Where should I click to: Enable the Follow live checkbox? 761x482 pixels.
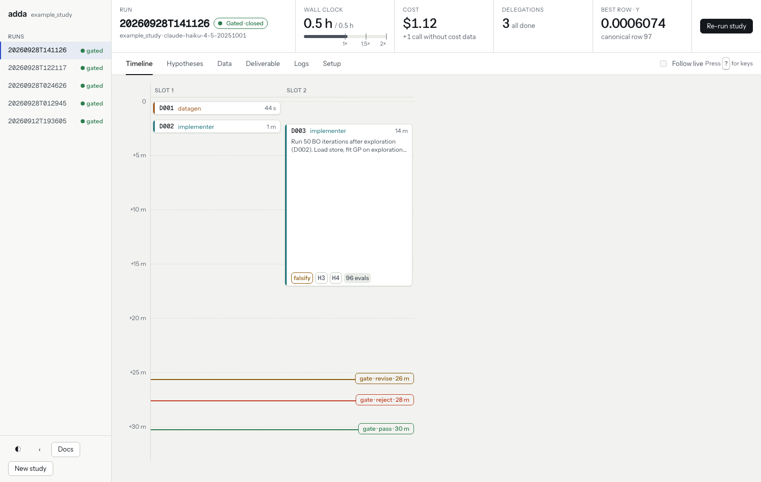tap(663, 63)
